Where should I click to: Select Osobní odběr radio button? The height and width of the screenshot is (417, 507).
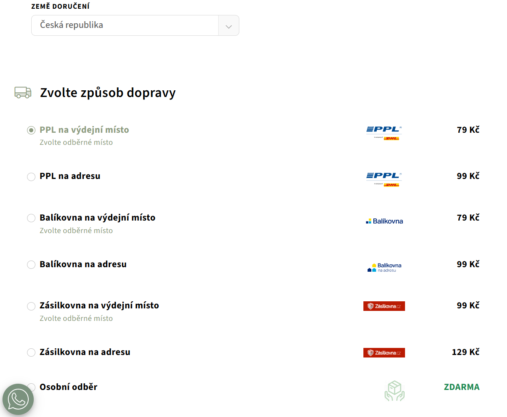point(31,387)
